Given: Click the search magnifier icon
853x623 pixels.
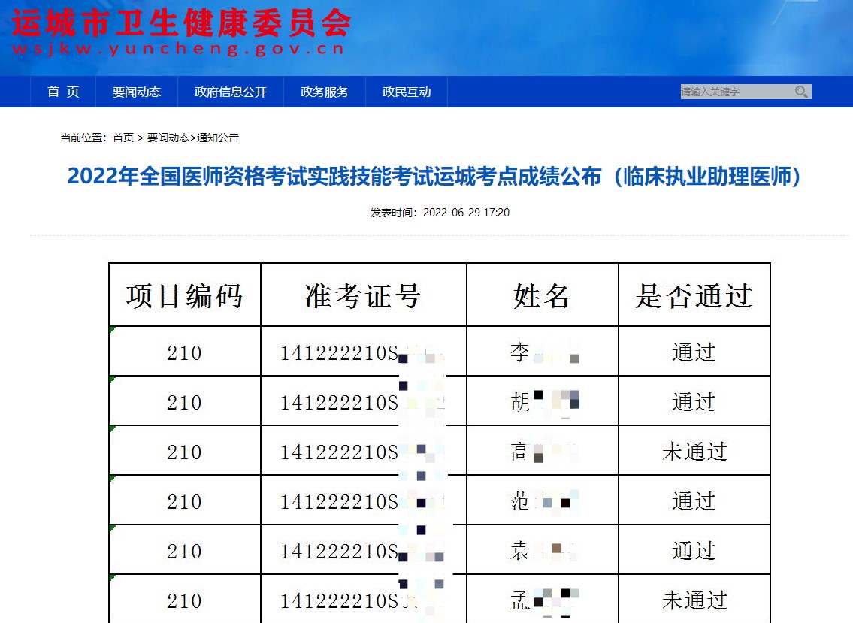Looking at the screenshot, I should coord(802,92).
